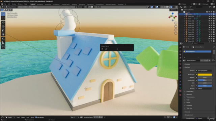216x121 pixels.
Task: Click the Normal Default field
Action: tap(204, 89)
